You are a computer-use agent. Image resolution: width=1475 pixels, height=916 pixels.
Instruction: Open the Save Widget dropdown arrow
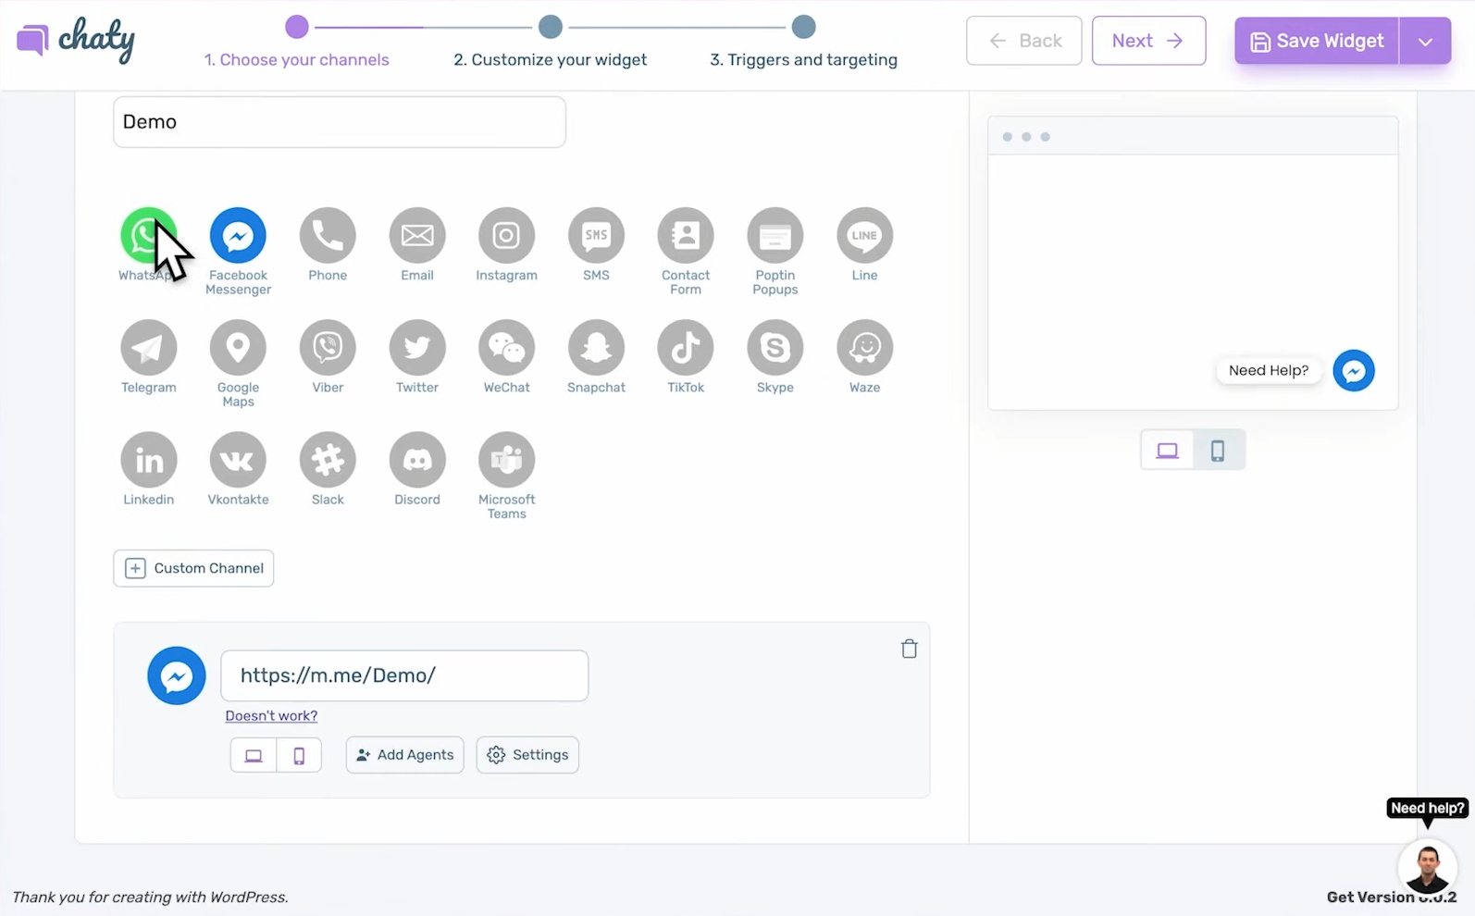coord(1425,42)
